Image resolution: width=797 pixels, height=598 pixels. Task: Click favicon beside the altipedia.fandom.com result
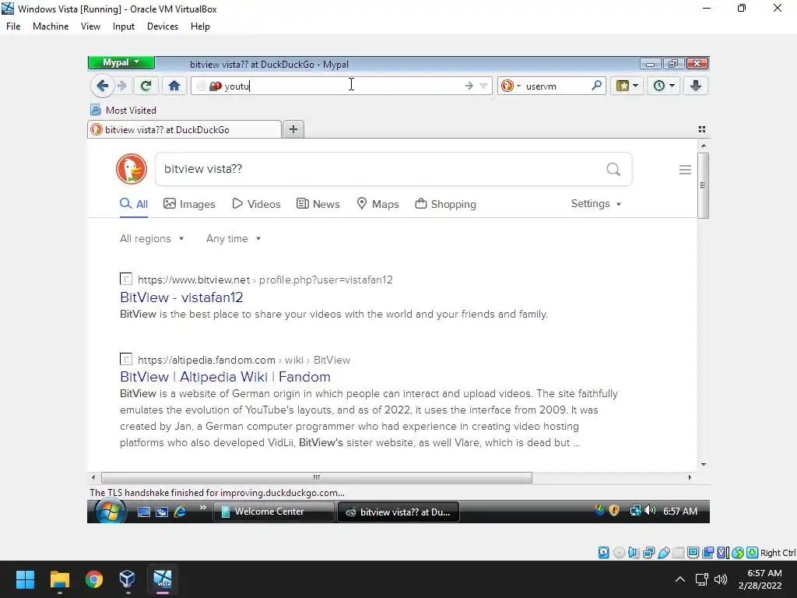(x=126, y=359)
